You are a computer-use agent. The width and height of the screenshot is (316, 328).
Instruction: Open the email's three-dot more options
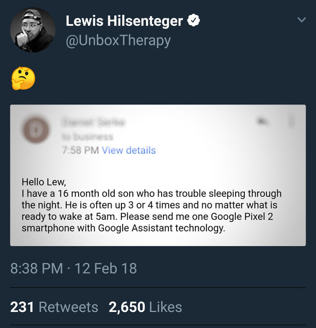pyautogui.click(x=291, y=121)
